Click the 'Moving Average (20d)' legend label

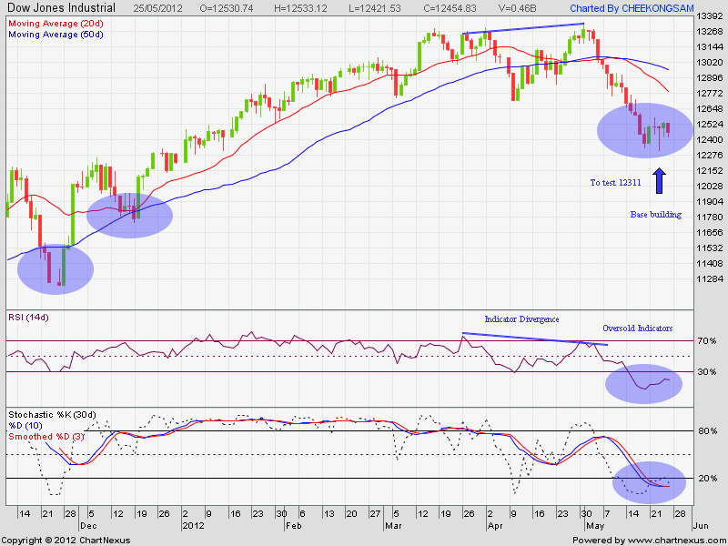(56, 24)
